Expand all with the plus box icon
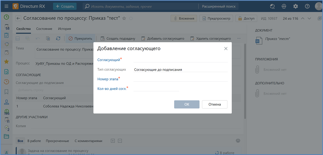This screenshot has height=155, width=323. (113, 141)
